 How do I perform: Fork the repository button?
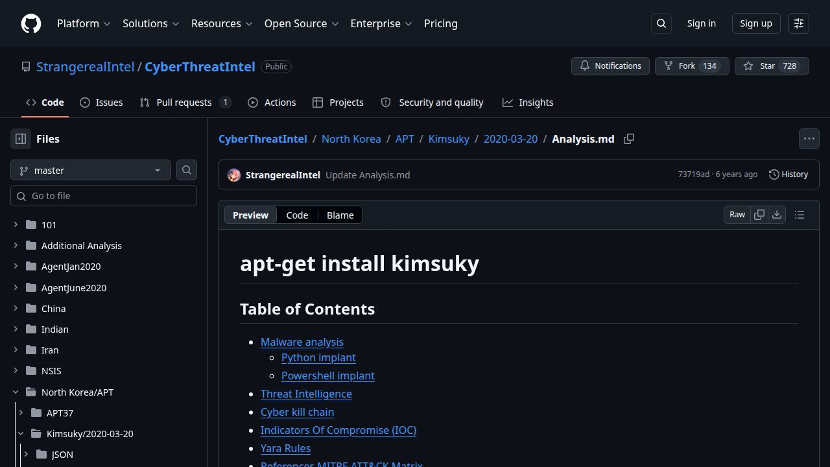click(x=692, y=66)
